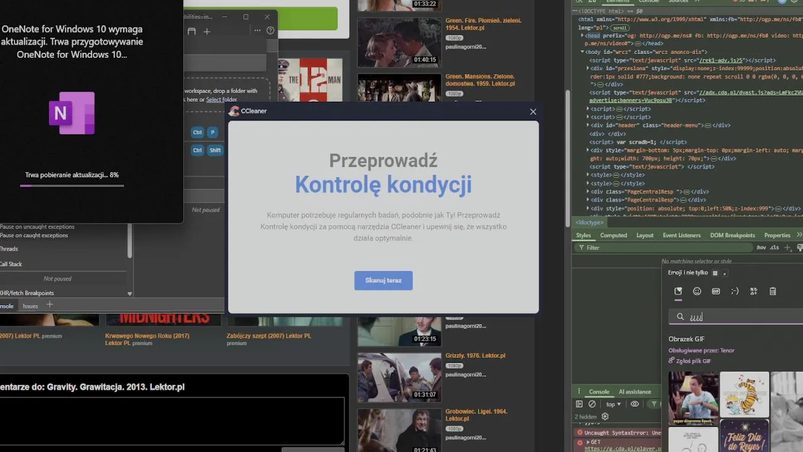Click the emoji panel search field
This screenshot has width=803, height=452.
[x=736, y=317]
